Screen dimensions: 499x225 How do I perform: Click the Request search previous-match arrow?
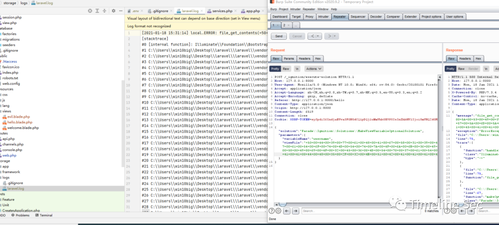(x=287, y=211)
